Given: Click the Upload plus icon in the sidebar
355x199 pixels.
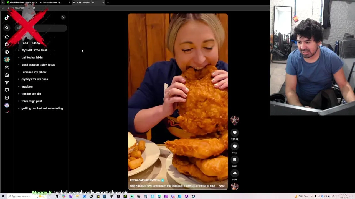Looking at the screenshot, I should 7,98.
